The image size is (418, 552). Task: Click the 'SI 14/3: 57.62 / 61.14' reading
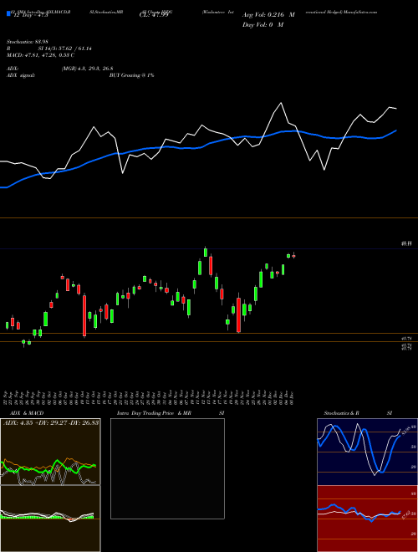[64, 49]
